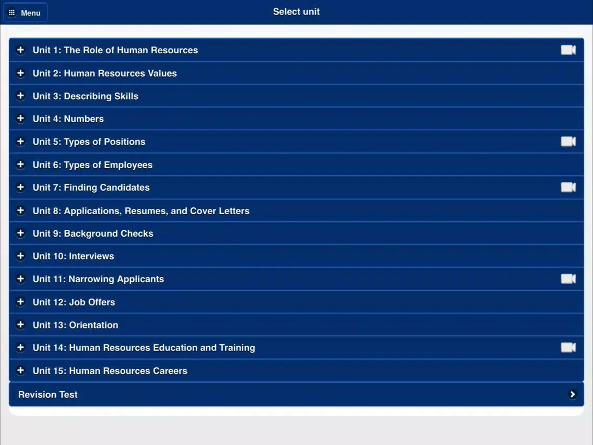Expand Unit 5 Types of Positions plus
This screenshot has height=445, width=593.
click(x=20, y=142)
